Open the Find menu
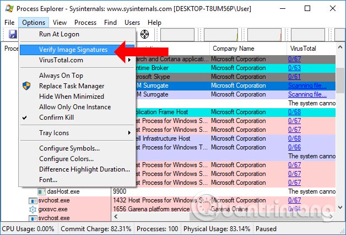This screenshot has height=235, width=346. click(x=110, y=23)
